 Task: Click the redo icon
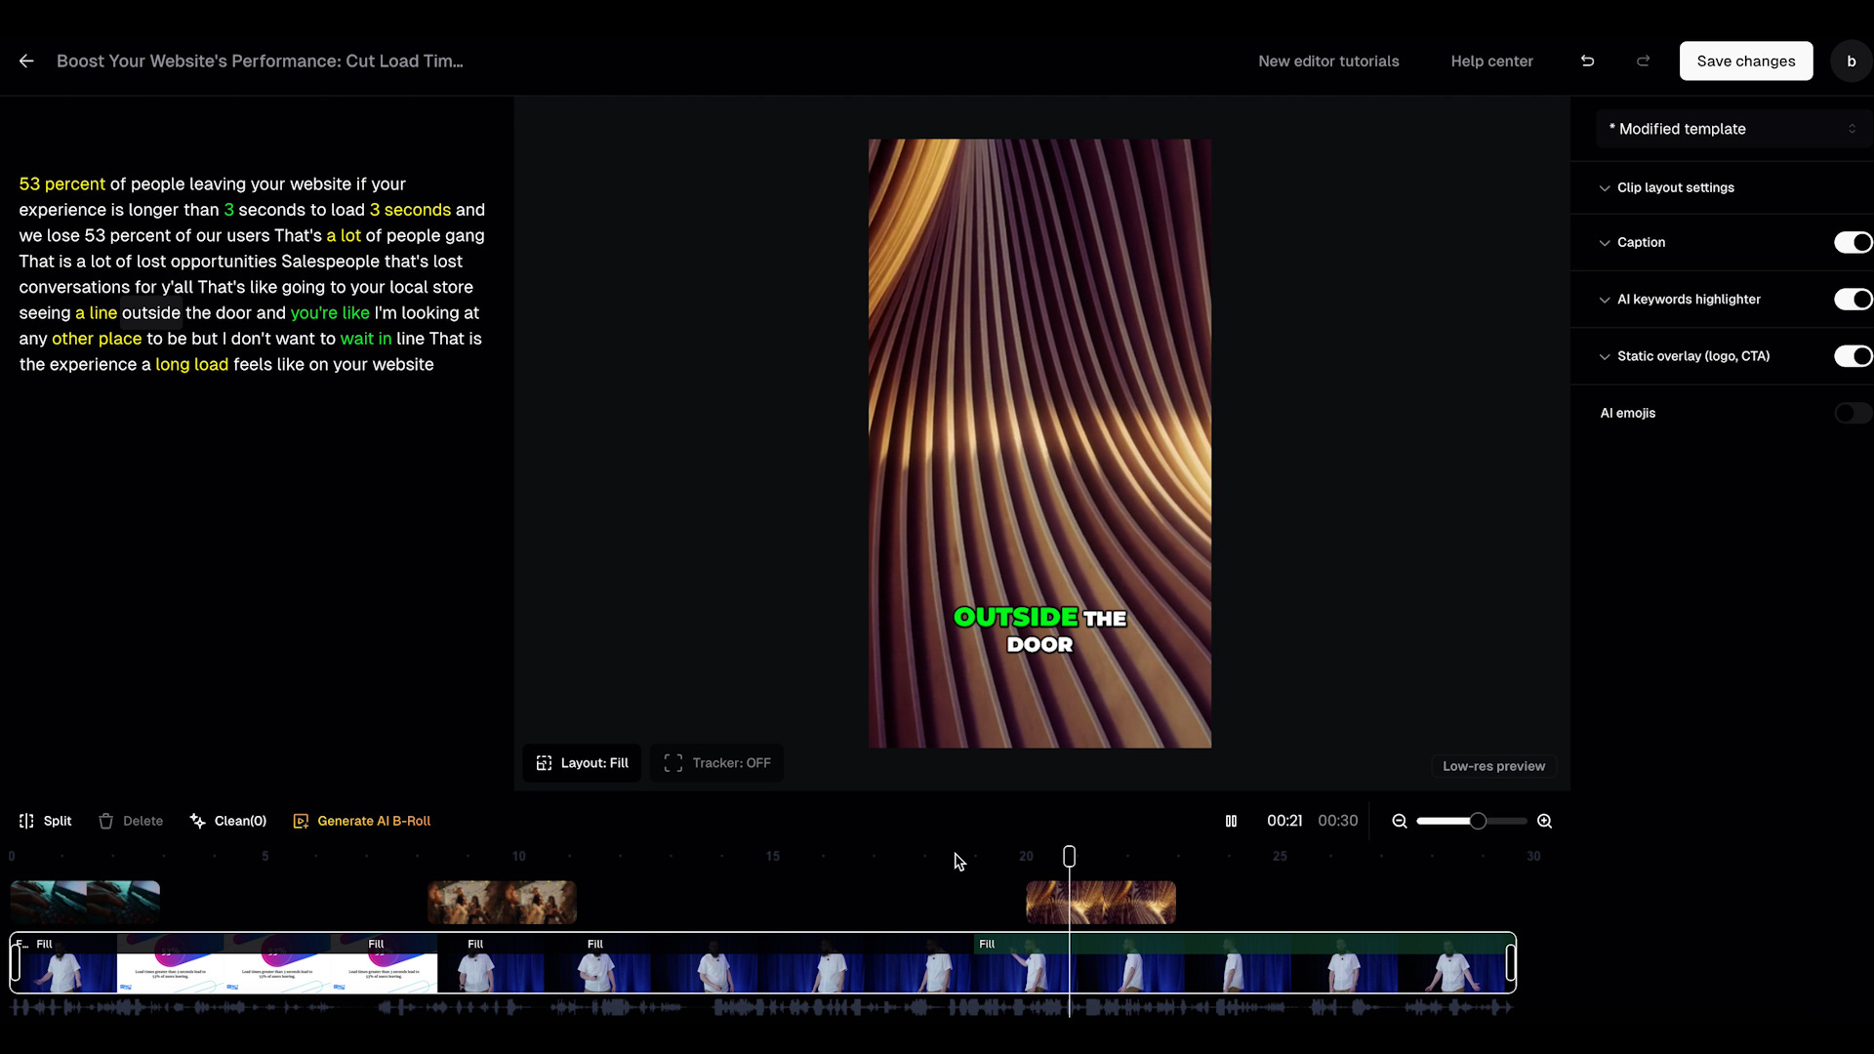(1644, 61)
